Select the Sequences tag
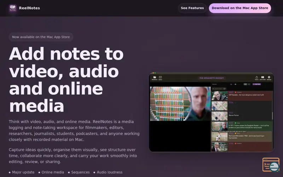This screenshot has height=177, width=283. pyautogui.click(x=79, y=172)
